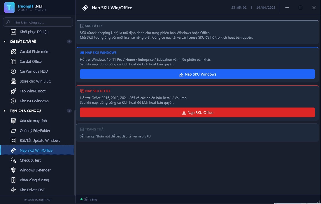321x204 pixels.
Task: Click the Tạo WinPE Boot rocket icon
Action: point(13,91)
